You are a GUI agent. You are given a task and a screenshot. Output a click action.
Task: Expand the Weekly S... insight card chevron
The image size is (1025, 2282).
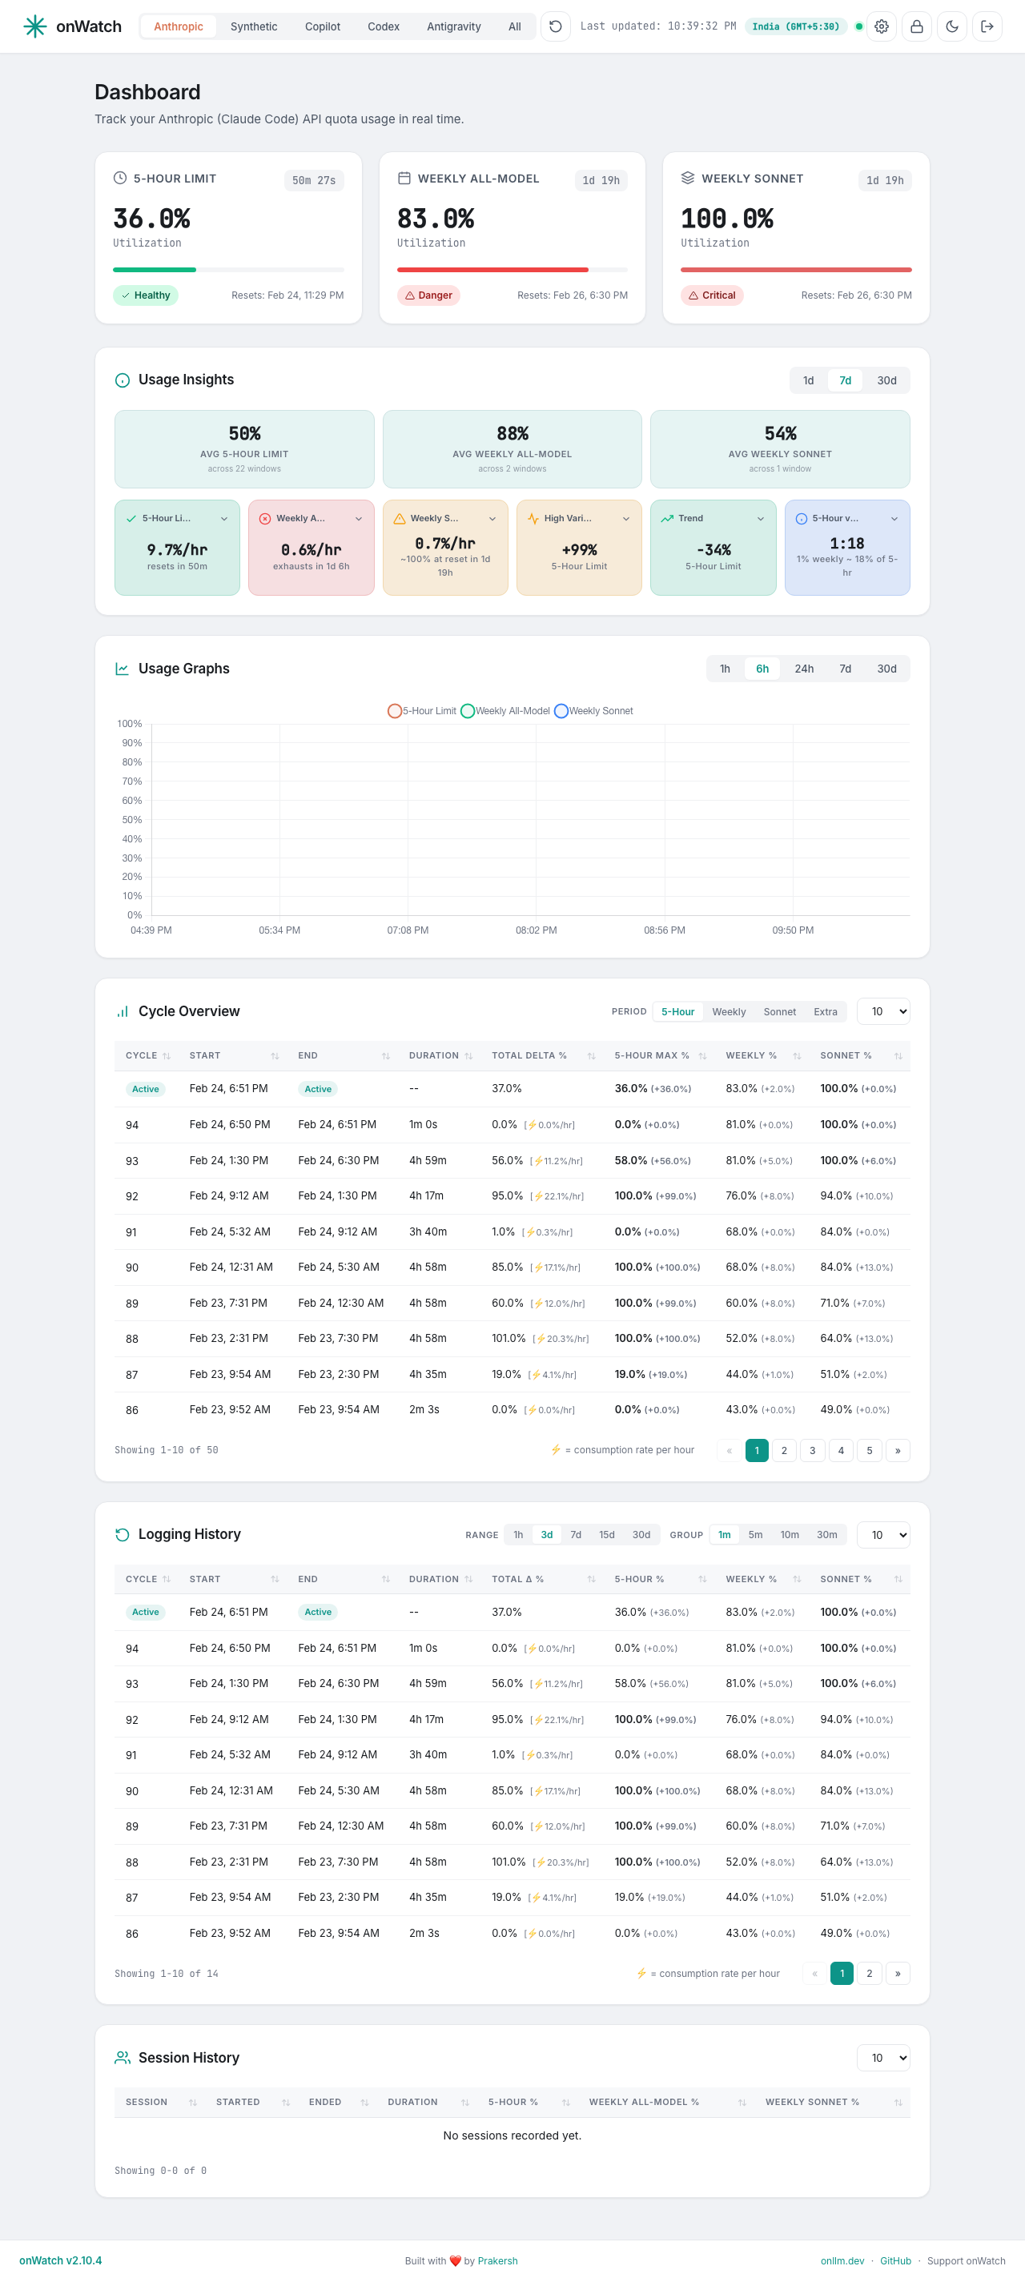pyautogui.click(x=492, y=519)
